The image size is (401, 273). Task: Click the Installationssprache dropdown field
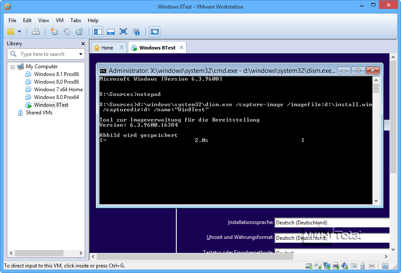coord(332,223)
